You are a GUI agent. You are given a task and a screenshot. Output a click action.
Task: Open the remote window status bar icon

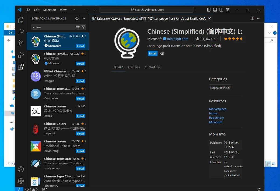(19, 189)
